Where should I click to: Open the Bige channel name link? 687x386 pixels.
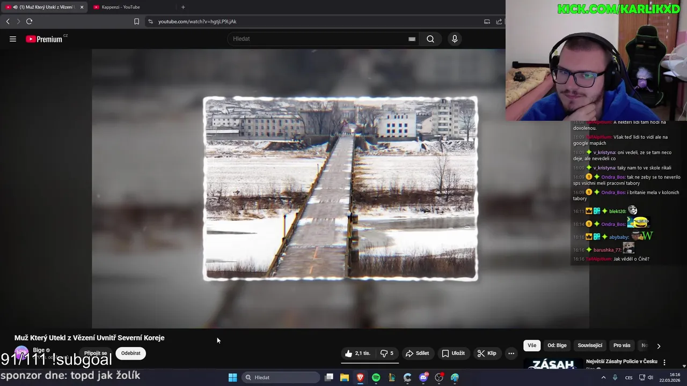[x=39, y=350]
